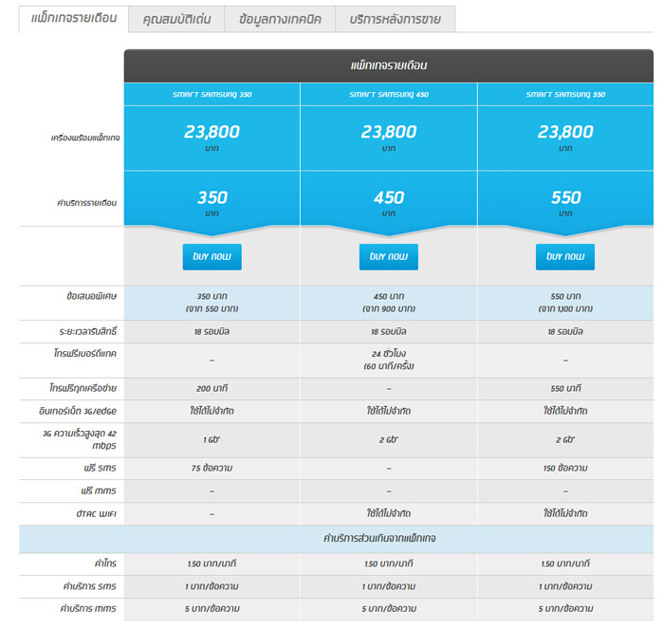Click the Smart Samsung 350 column header

coord(212,95)
